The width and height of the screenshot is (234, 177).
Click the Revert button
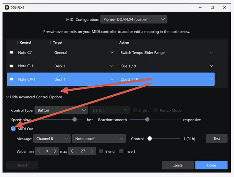coord(22,165)
